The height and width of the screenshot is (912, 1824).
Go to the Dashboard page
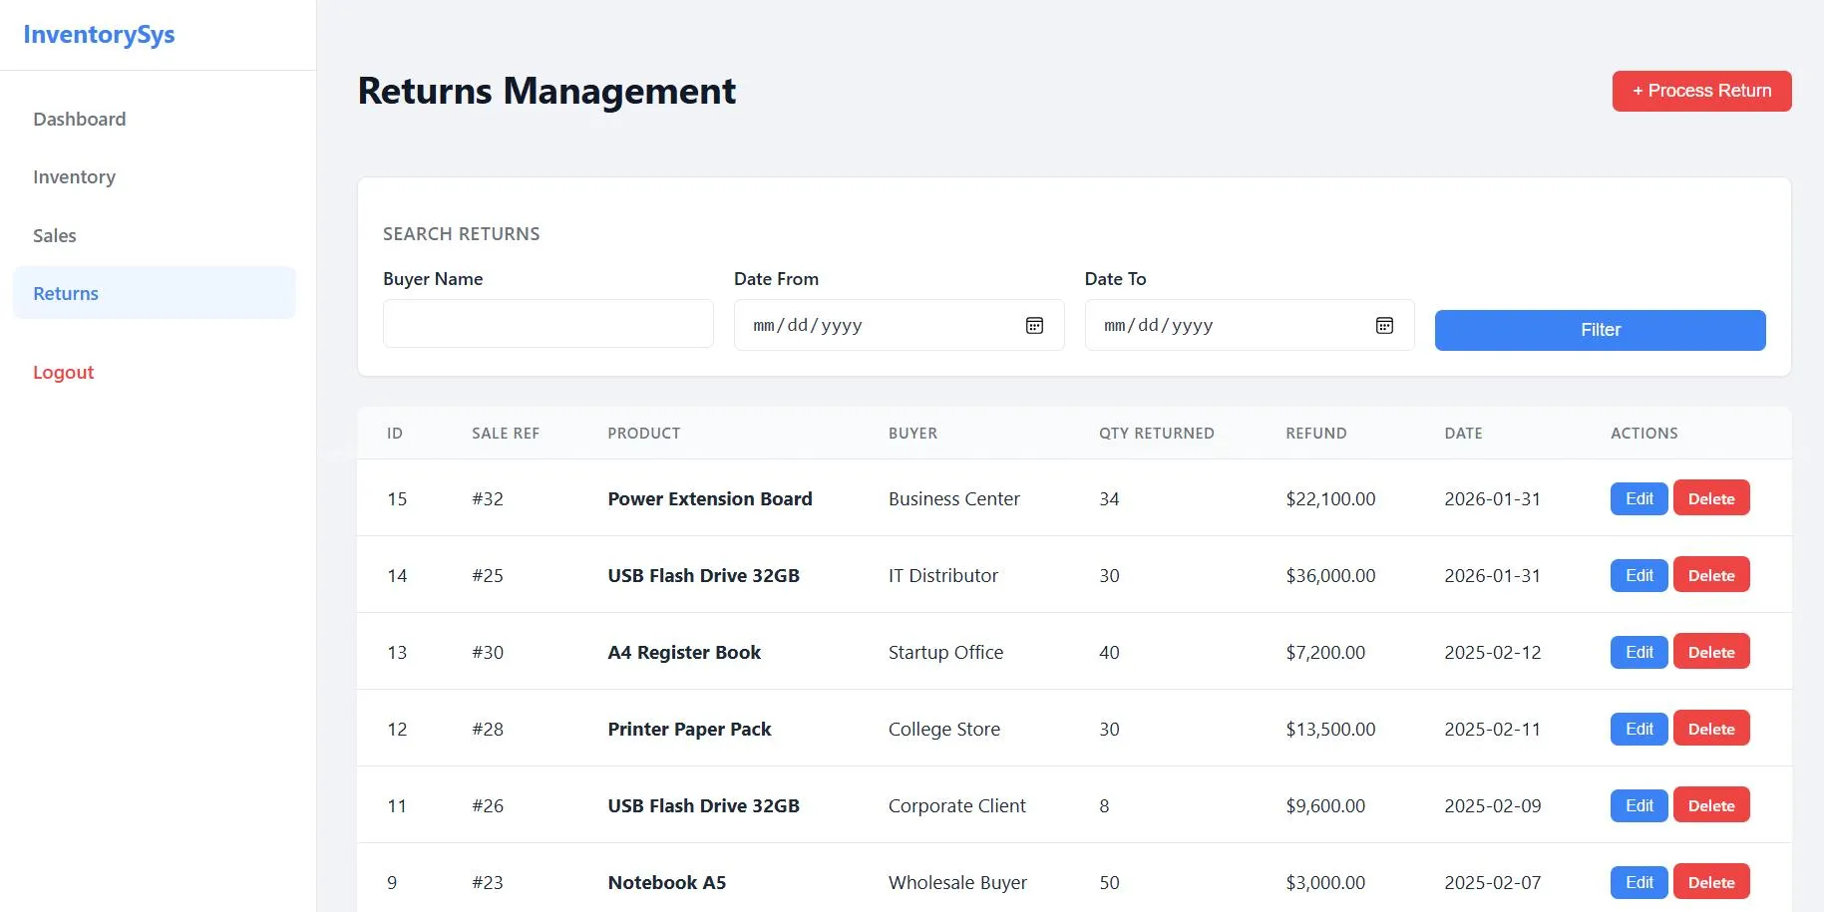coord(80,120)
